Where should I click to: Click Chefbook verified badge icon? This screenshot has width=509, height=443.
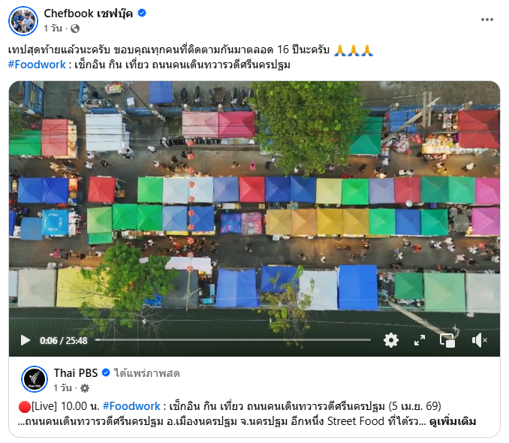[142, 13]
